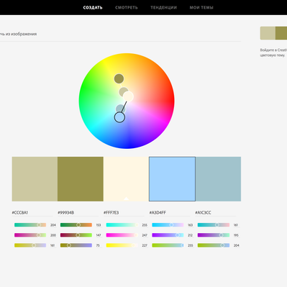The height and width of the screenshot is (287, 287).
Task: Go to МОИ ТЕМЫ tab
Action: (201, 7)
